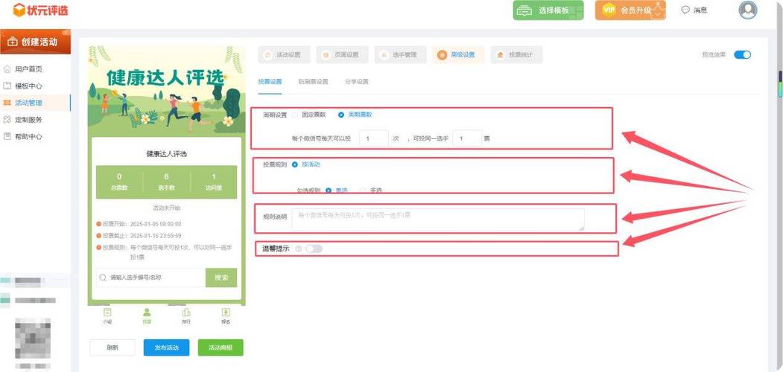Click the 选择模板 button
This screenshot has height=372, width=783.
tap(548, 10)
